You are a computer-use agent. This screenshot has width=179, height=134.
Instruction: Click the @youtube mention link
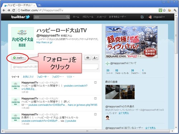click(70, 121)
